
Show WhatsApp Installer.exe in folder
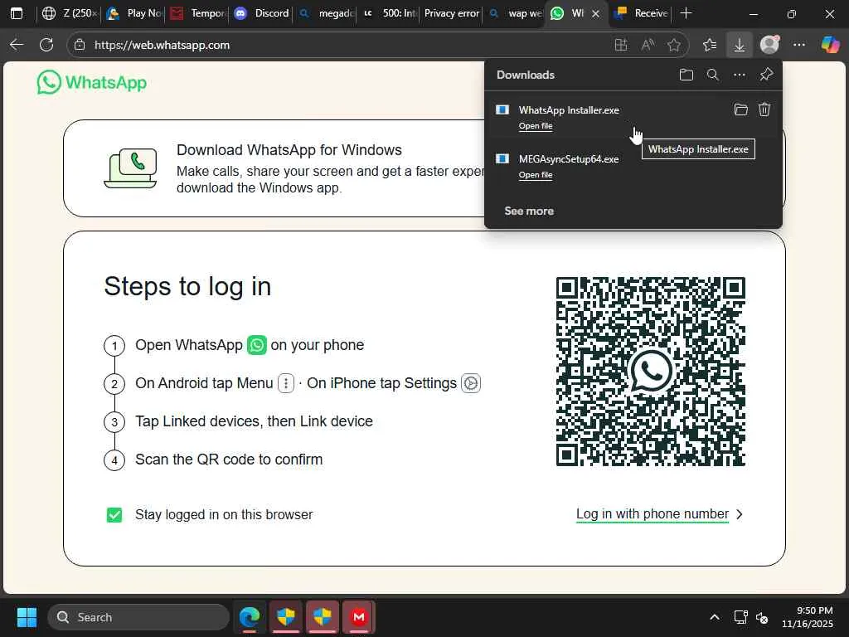[x=740, y=110]
